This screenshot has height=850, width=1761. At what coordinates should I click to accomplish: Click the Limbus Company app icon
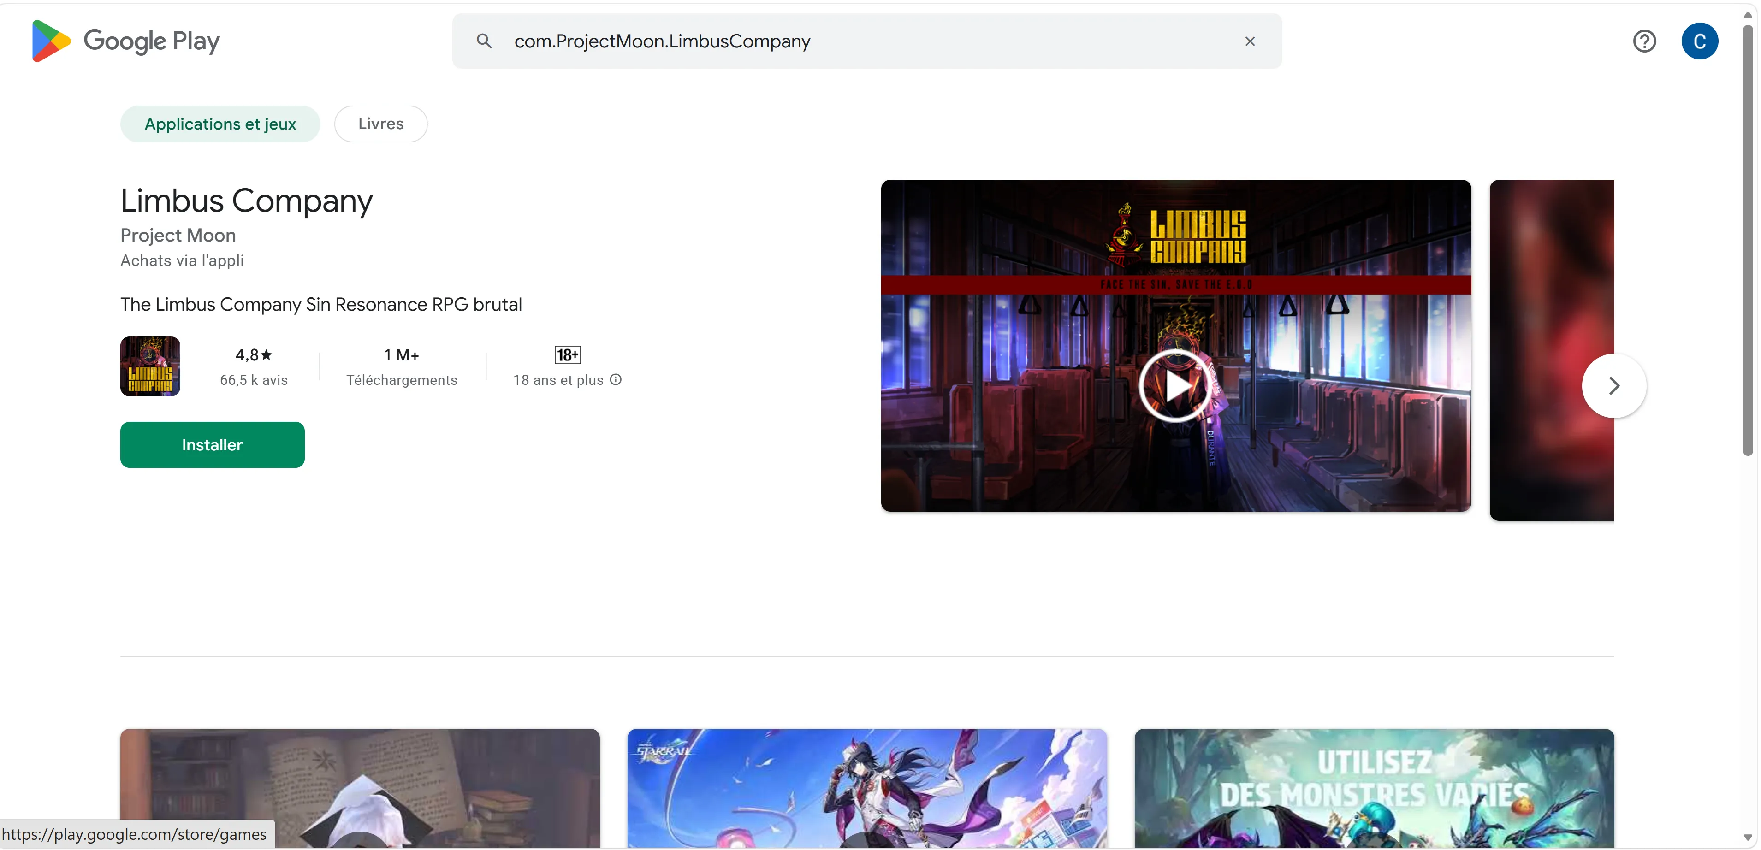[x=150, y=366]
